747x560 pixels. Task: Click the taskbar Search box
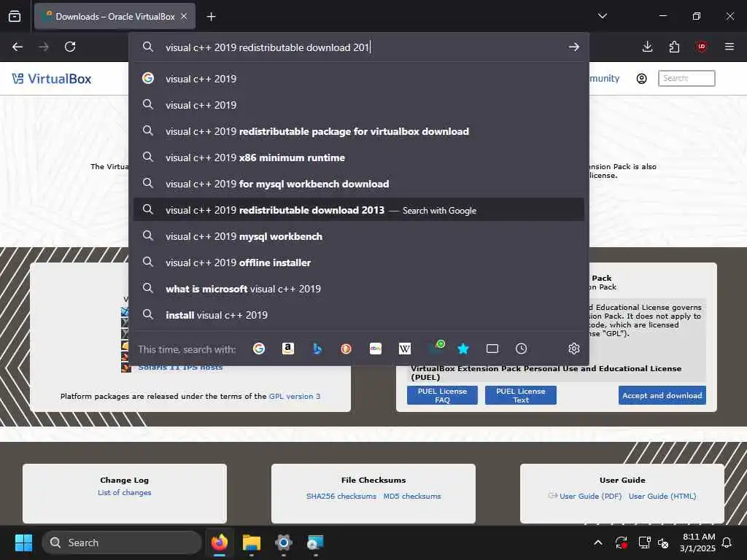(x=122, y=542)
